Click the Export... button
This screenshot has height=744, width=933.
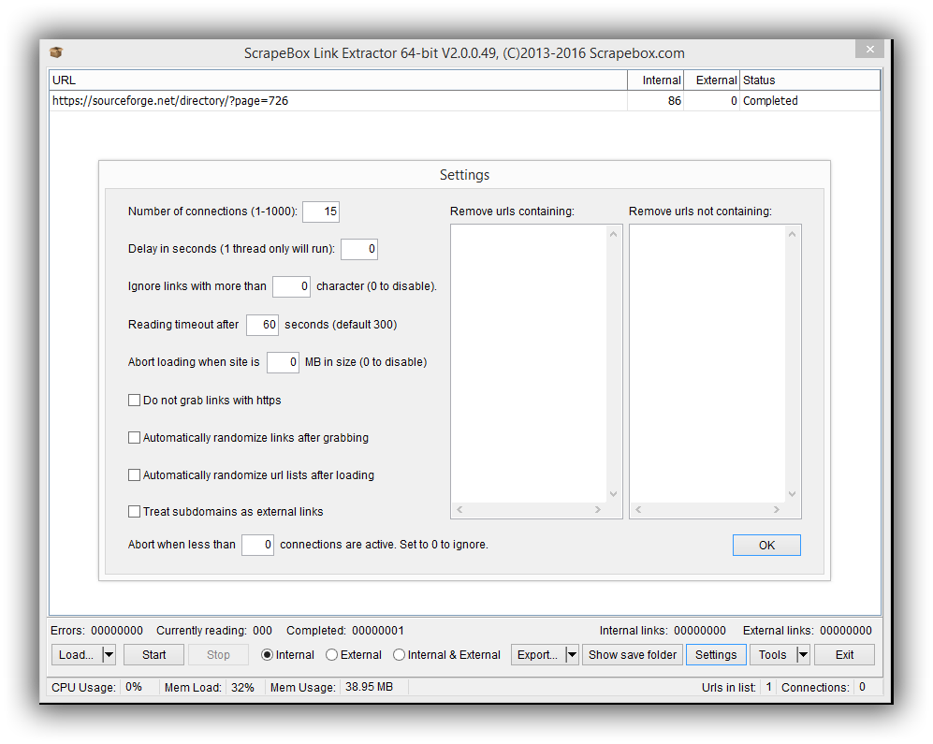538,655
